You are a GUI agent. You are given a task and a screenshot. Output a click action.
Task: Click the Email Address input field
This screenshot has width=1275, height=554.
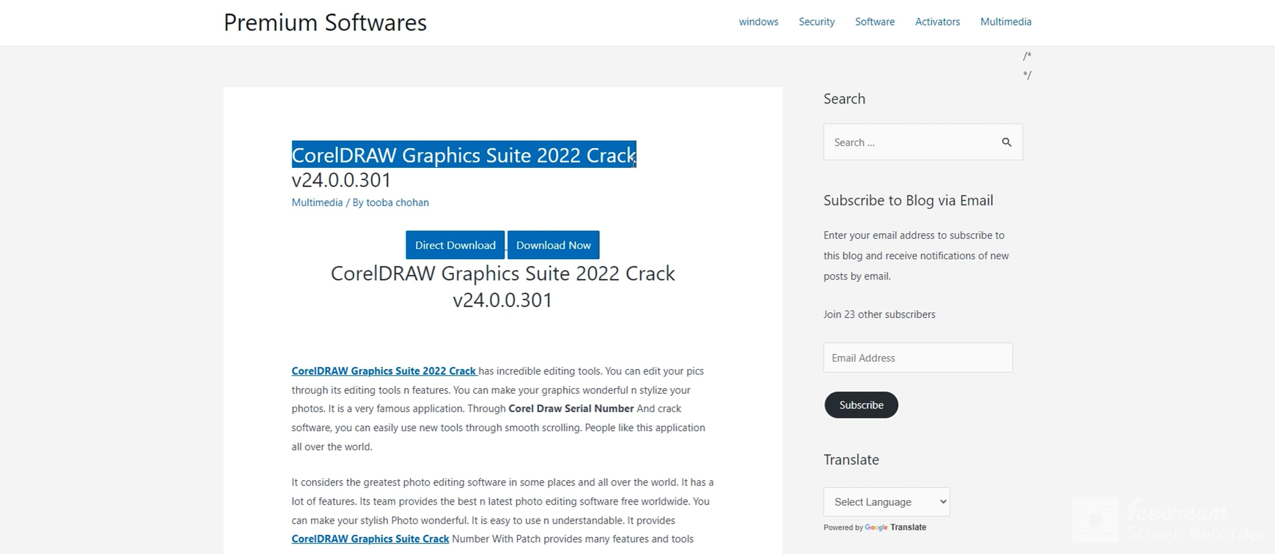point(918,357)
